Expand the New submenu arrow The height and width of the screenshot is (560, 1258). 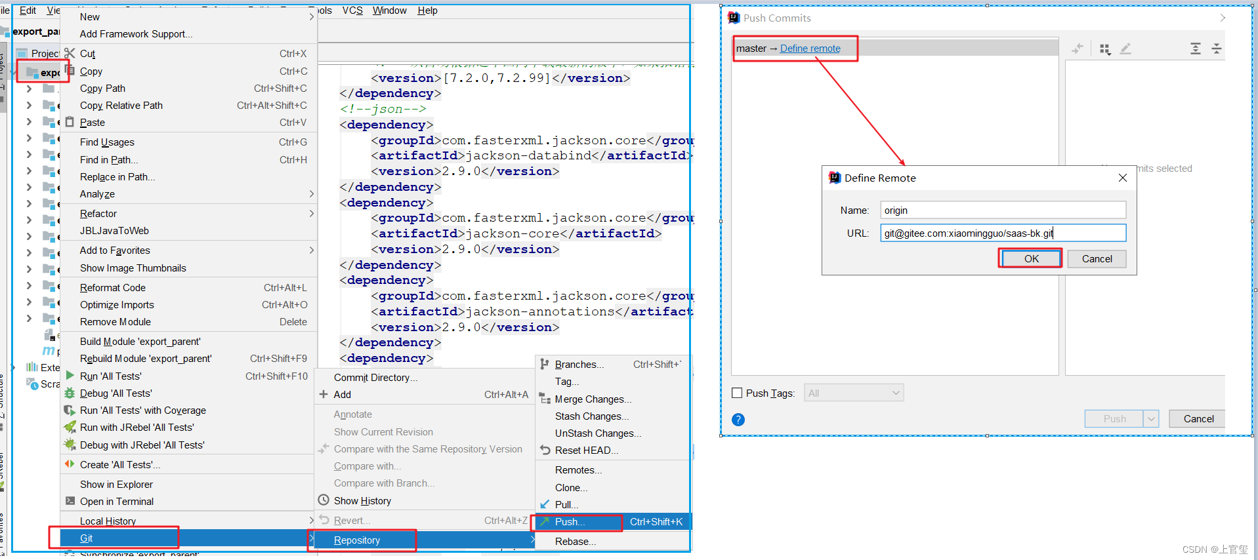(312, 16)
